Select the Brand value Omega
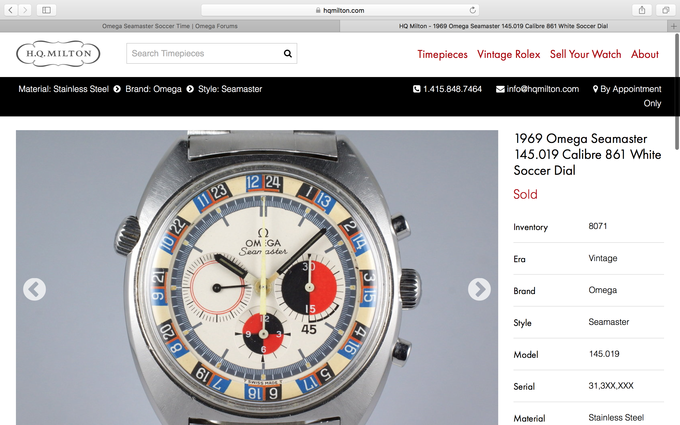 [603, 290]
